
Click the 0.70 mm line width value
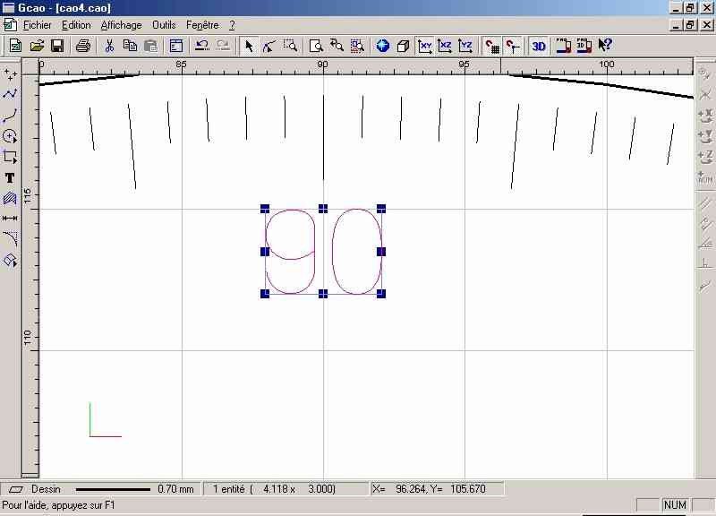(x=175, y=489)
